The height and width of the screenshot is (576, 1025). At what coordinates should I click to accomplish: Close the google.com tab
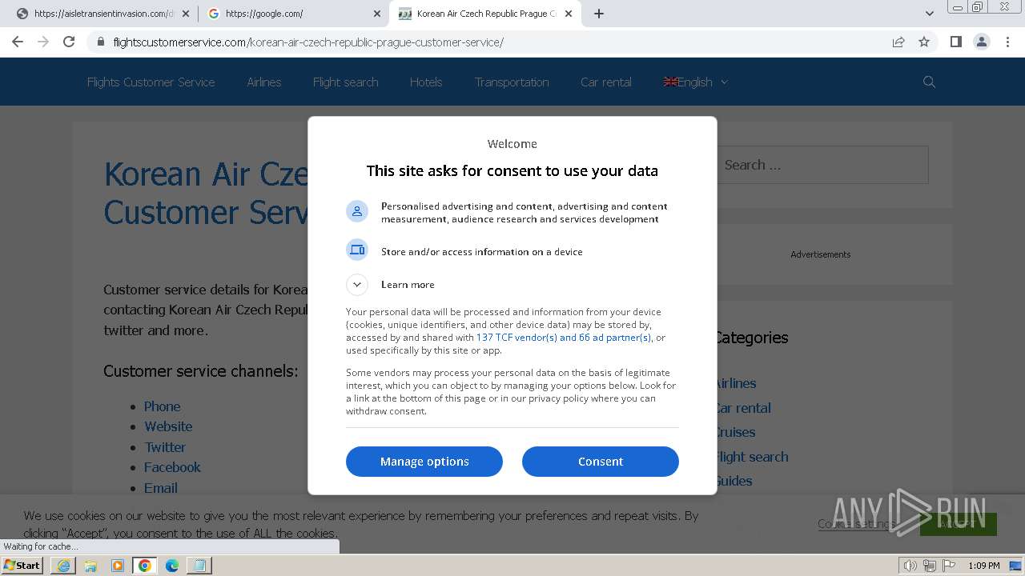pos(377,14)
